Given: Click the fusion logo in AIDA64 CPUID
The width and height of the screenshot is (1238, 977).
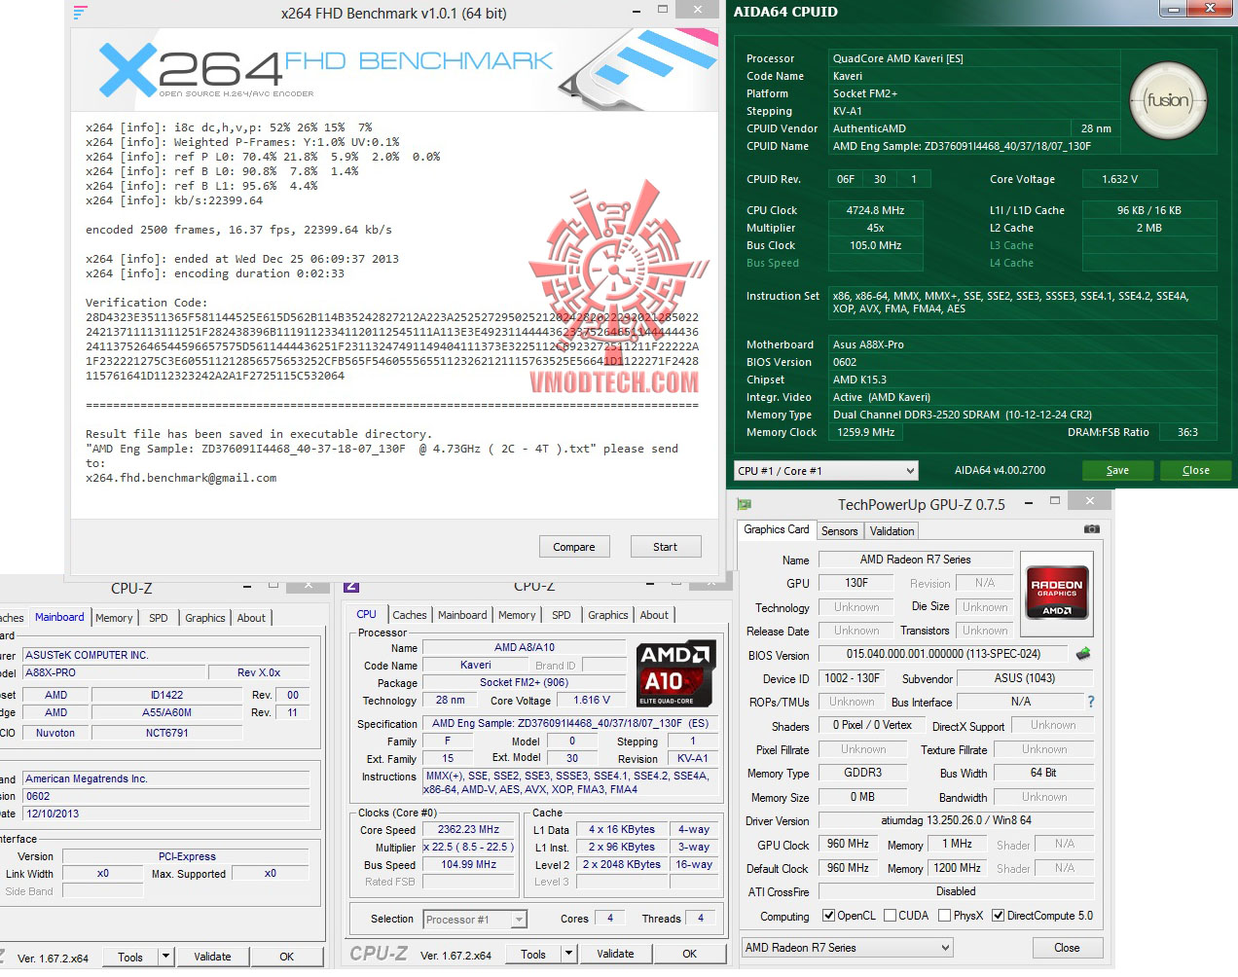Looking at the screenshot, I should coord(1168,100).
